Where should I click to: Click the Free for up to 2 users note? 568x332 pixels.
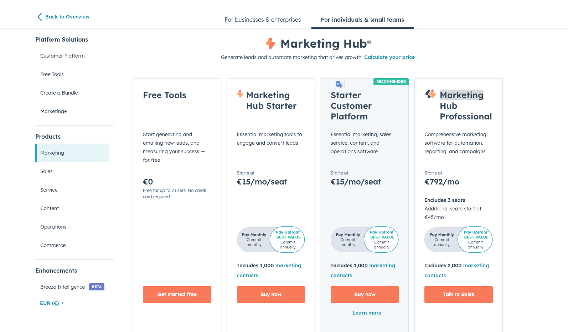[175, 194]
